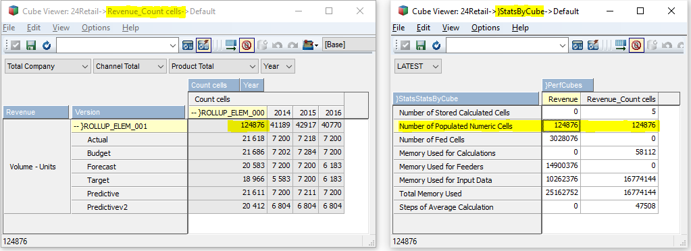
Task: Click the }PerfCubes dimension header button
Action: [567, 85]
